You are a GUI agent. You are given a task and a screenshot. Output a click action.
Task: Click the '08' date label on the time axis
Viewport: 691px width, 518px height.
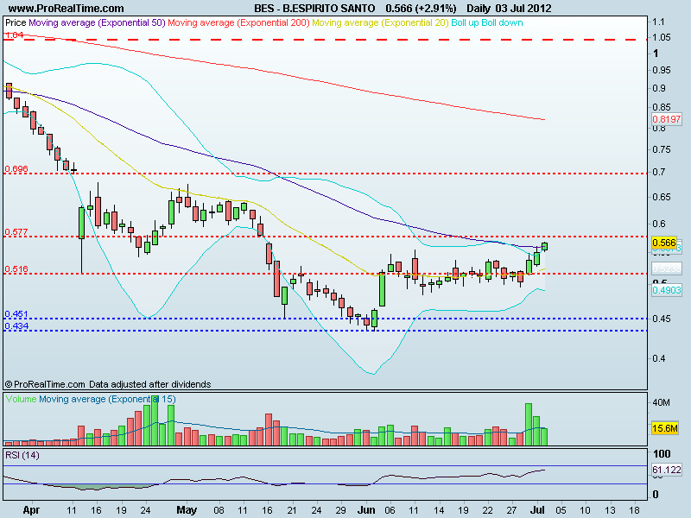click(219, 510)
